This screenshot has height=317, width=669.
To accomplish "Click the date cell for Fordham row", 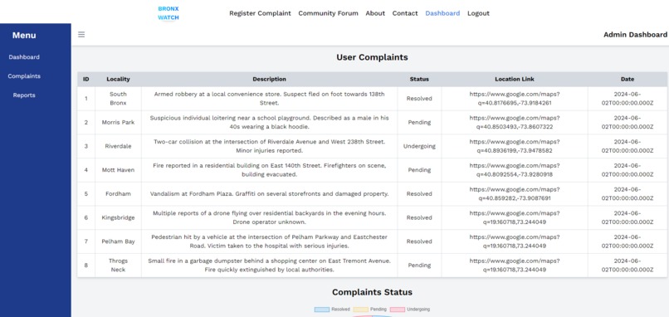I will (627, 193).
